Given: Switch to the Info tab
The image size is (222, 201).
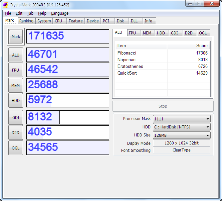Looking at the screenshot, I should (x=149, y=21).
